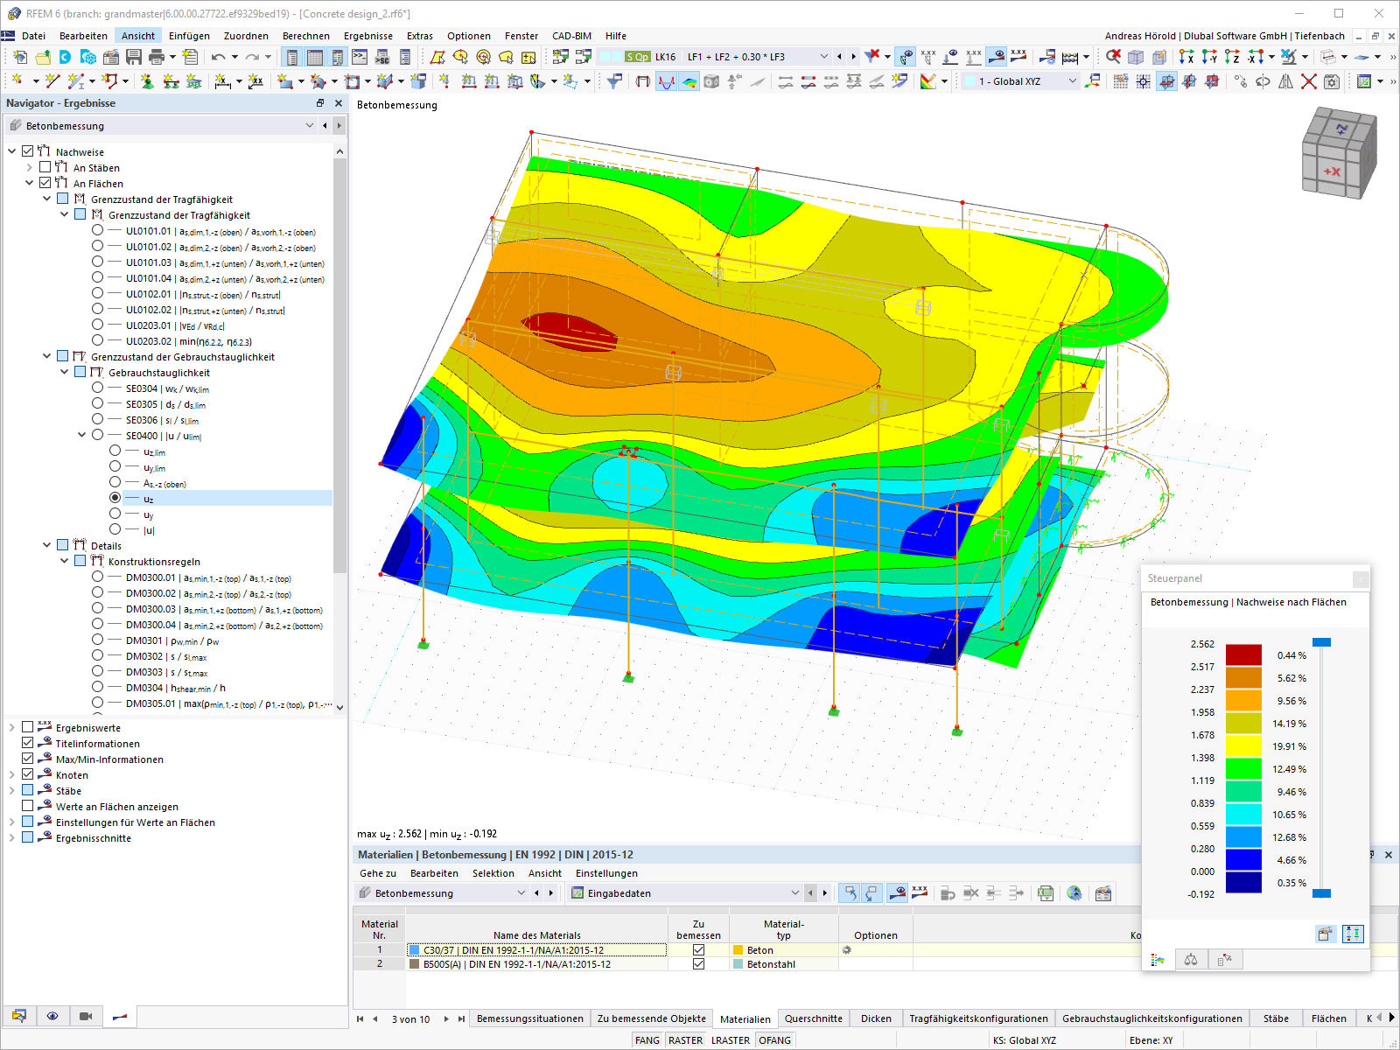1400x1050 pixels.
Task: Save the model with the floppy disk icon
Action: pyautogui.click(x=133, y=56)
